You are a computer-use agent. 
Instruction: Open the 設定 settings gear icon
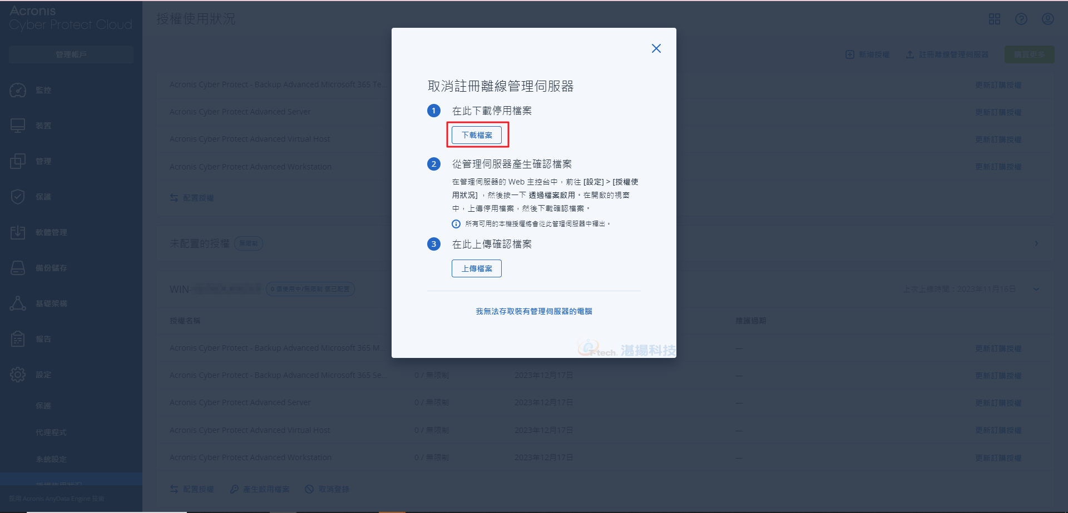[18, 375]
